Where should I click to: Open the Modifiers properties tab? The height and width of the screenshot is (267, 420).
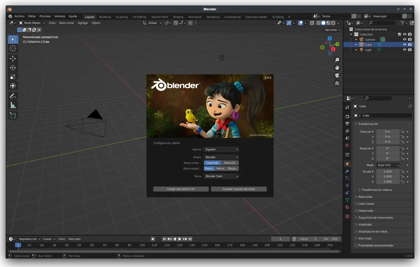[x=347, y=171]
